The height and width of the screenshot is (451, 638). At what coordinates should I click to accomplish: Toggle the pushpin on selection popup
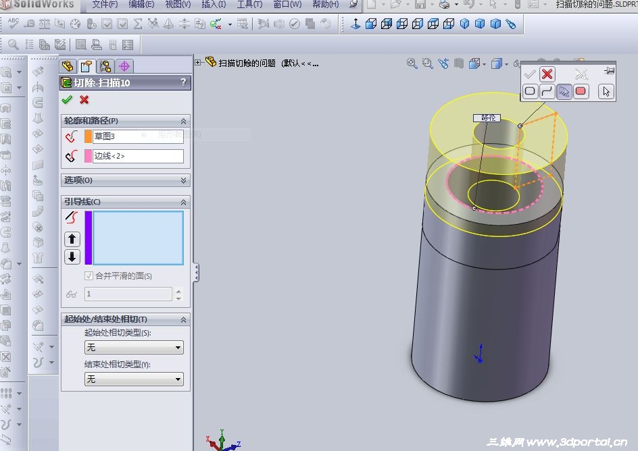pyautogui.click(x=609, y=71)
